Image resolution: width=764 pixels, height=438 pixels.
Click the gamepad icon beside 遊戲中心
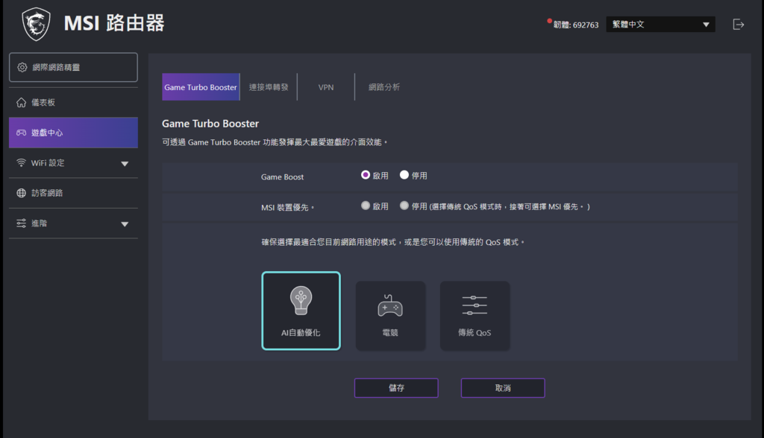22,133
